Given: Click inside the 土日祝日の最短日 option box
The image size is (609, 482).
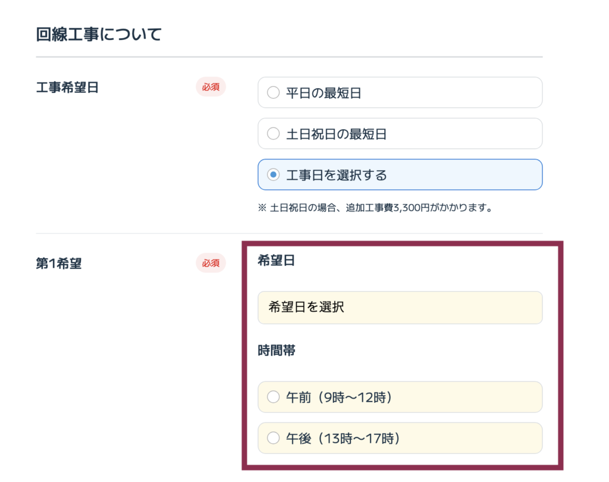Looking at the screenshot, I should 400,133.
